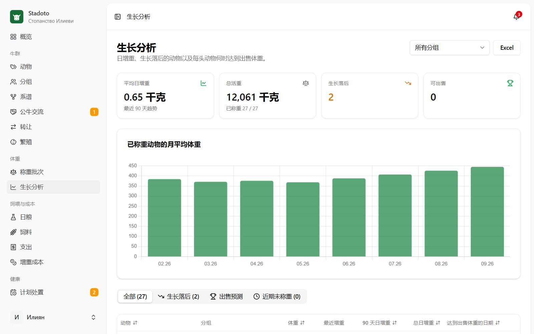The image size is (534, 334).
Task: Click trend icon on 平均日增重 card
Action: [x=204, y=83]
